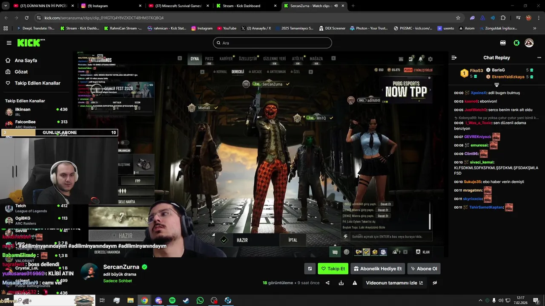The width and height of the screenshot is (545, 306).
Task: Open Chat Replay more options menu
Action: tap(539, 58)
